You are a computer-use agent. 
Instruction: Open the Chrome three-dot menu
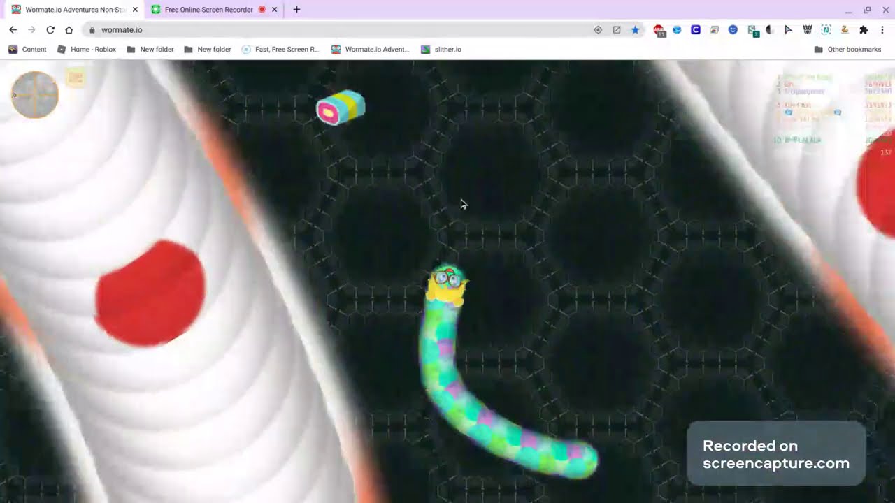pos(882,30)
